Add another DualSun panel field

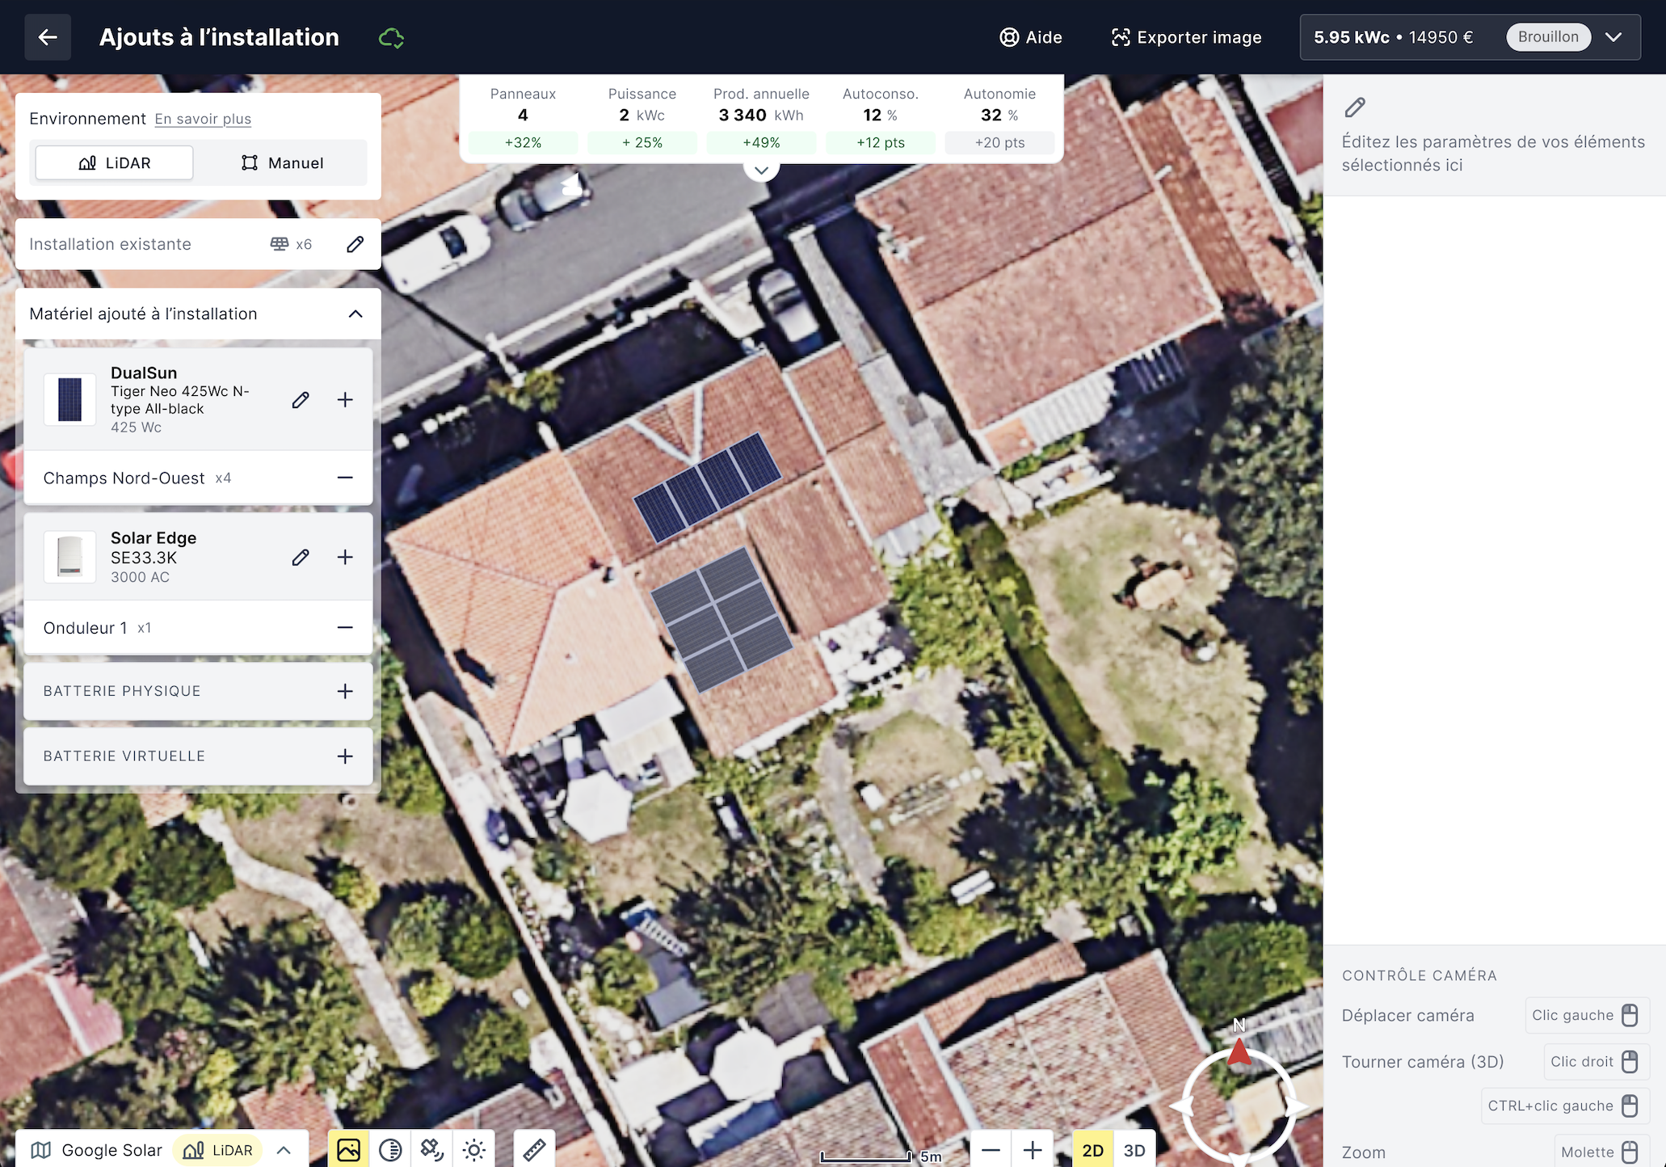pos(345,399)
